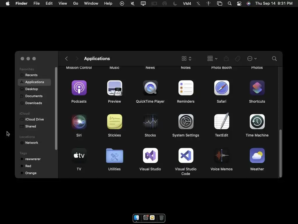Screen dimensions: 298x224
Task: Open Control Center in menu bar
Action: coord(239,3)
